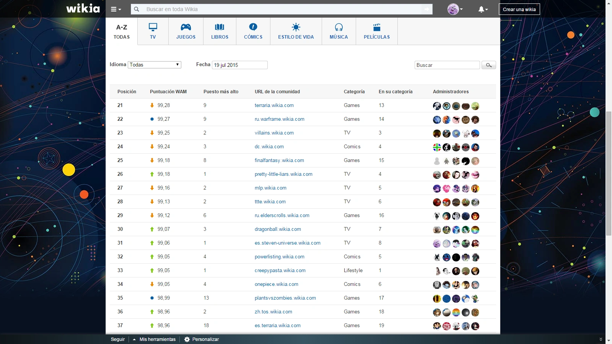Click the search field magnifier icon
The width and height of the screenshot is (612, 344).
click(137, 9)
